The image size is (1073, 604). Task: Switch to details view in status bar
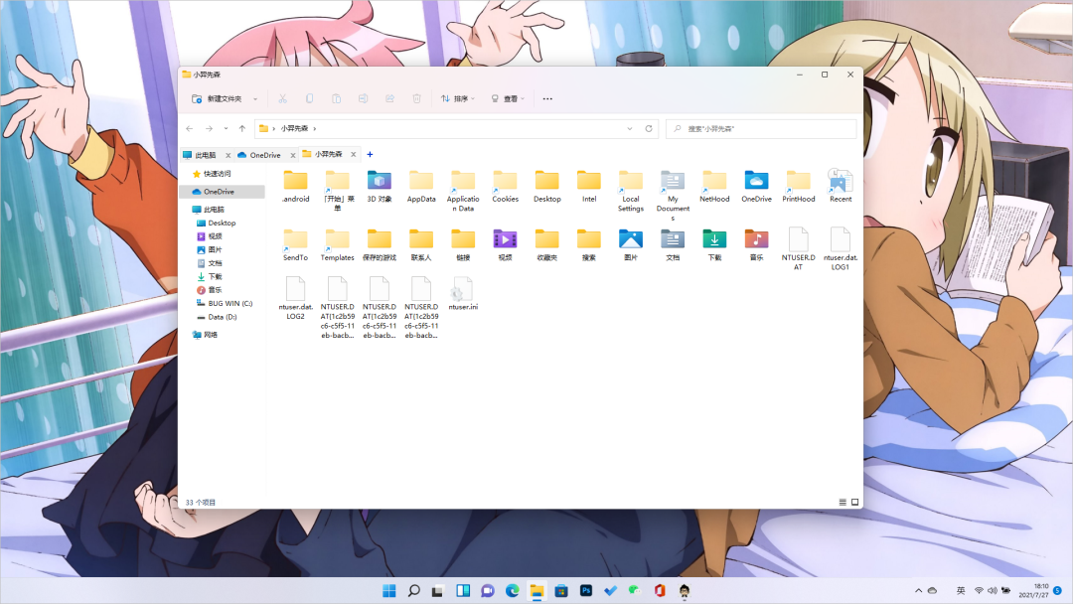(843, 503)
